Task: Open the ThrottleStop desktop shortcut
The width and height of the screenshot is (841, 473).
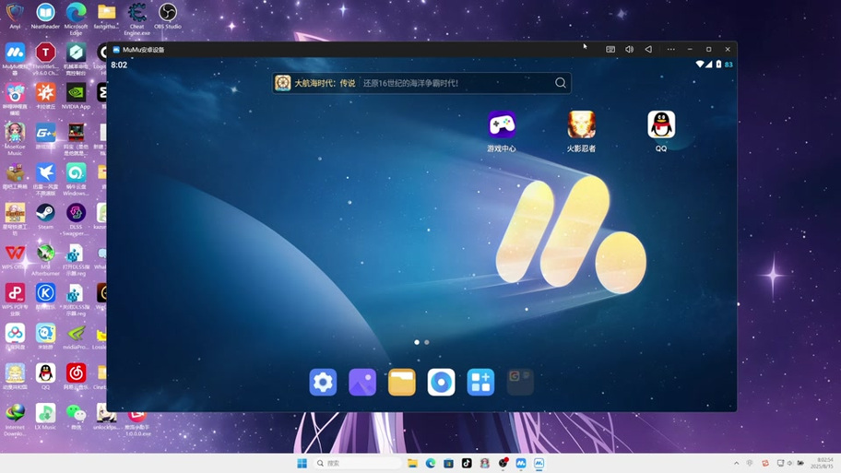Action: point(45,59)
